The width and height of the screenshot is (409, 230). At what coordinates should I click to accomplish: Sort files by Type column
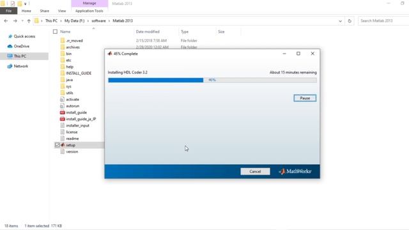[185, 31]
